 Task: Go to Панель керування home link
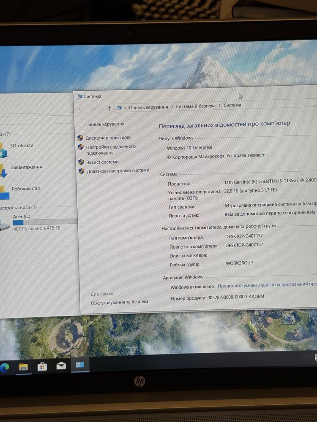105,124
